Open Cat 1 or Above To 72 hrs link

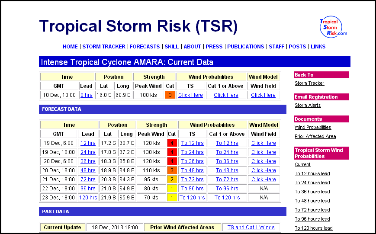click(227, 180)
